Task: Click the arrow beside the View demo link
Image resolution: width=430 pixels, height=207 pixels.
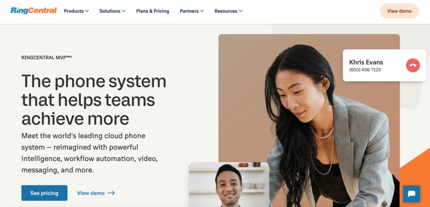Action: pyautogui.click(x=111, y=193)
